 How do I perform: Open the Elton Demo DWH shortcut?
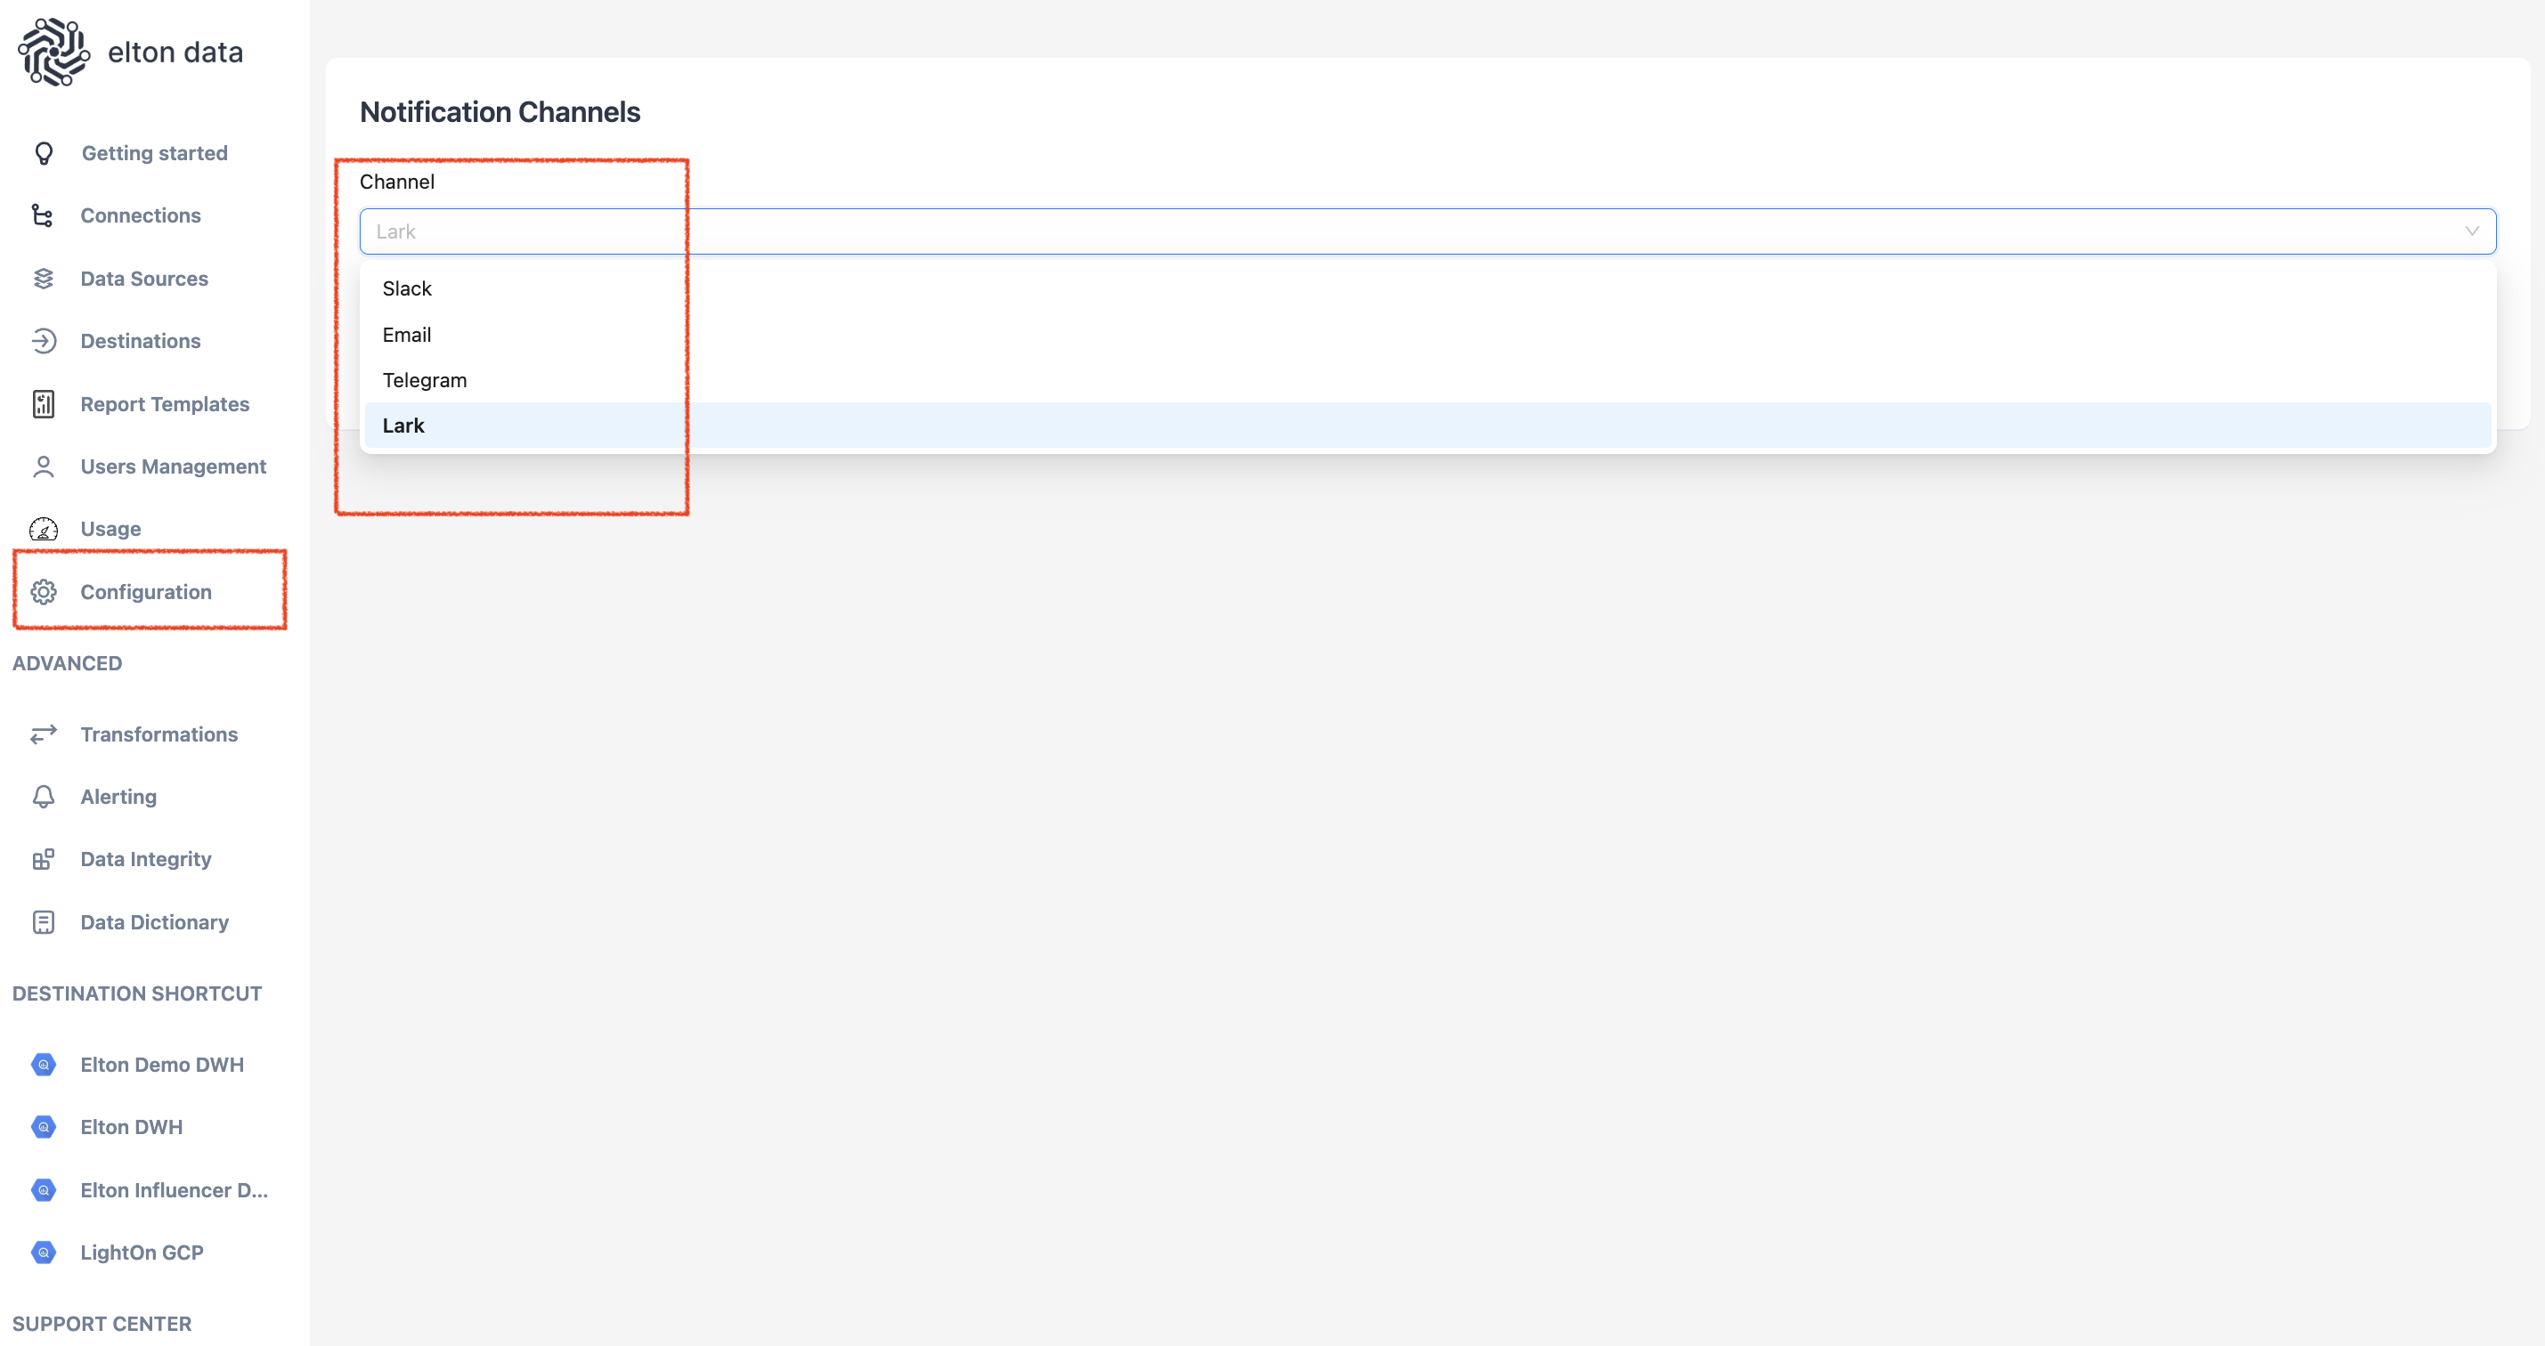point(162,1065)
